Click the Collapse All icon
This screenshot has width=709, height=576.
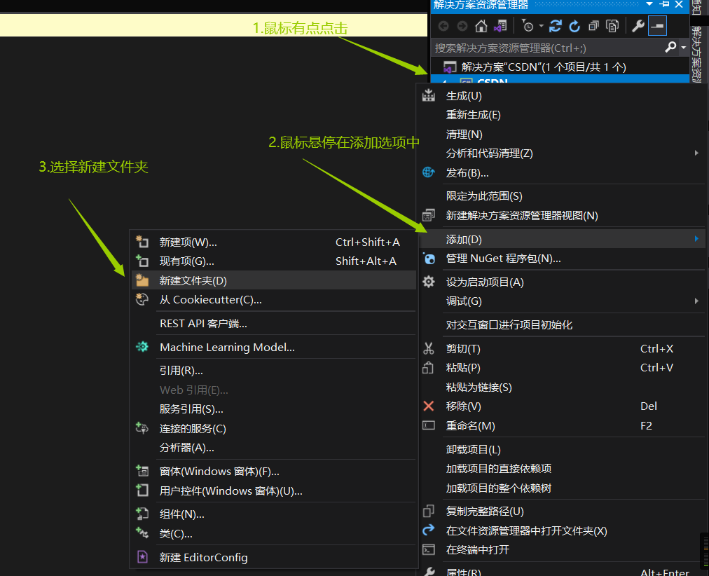pos(593,26)
